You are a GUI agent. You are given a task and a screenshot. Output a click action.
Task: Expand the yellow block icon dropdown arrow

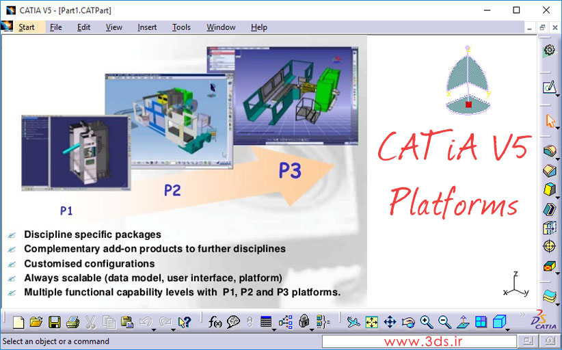click(x=557, y=198)
